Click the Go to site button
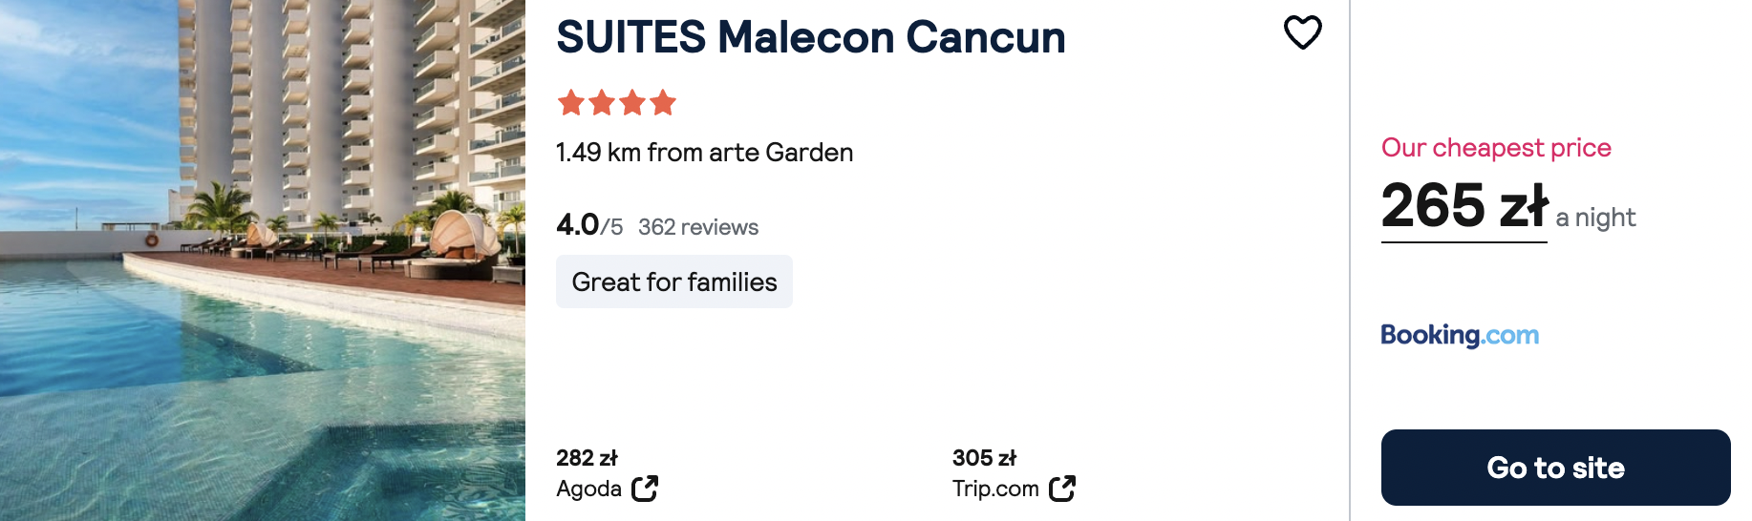Screen dimensions: 1752x521 pos(1555,468)
